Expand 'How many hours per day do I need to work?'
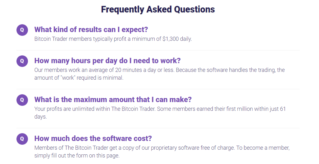 [x=107, y=61]
